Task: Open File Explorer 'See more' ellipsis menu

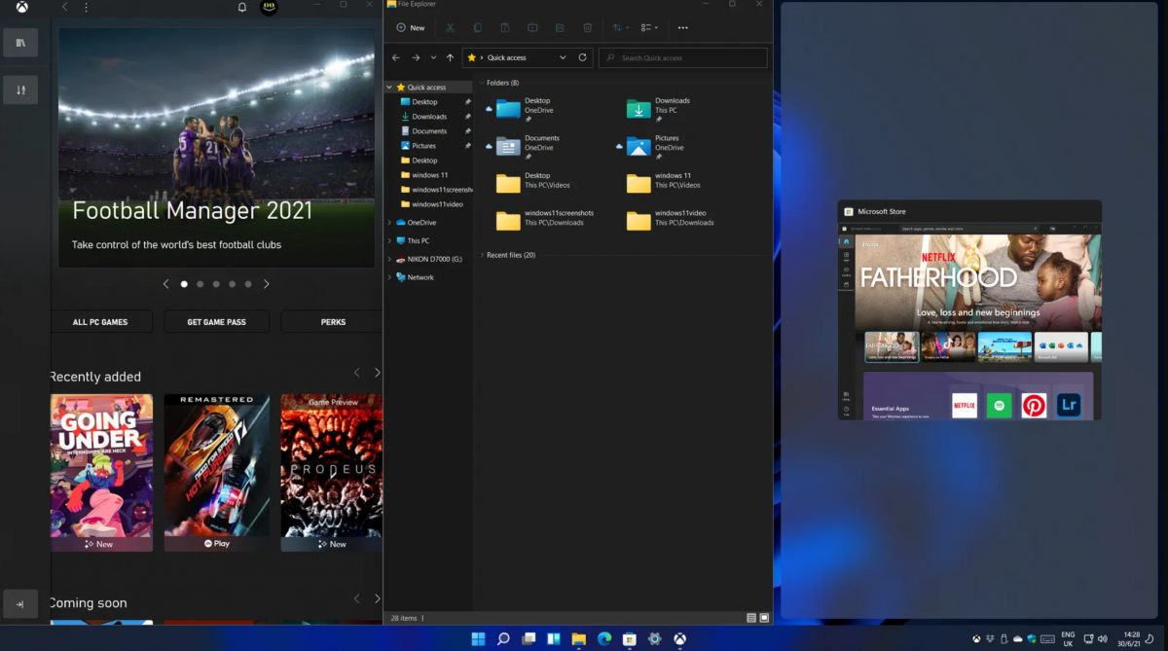Action: tap(682, 28)
